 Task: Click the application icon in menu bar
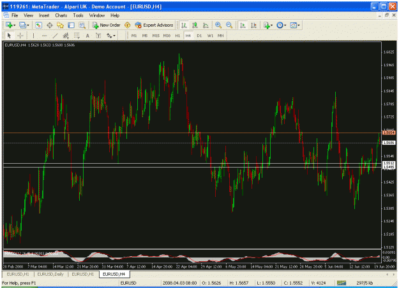[x=6, y=15]
